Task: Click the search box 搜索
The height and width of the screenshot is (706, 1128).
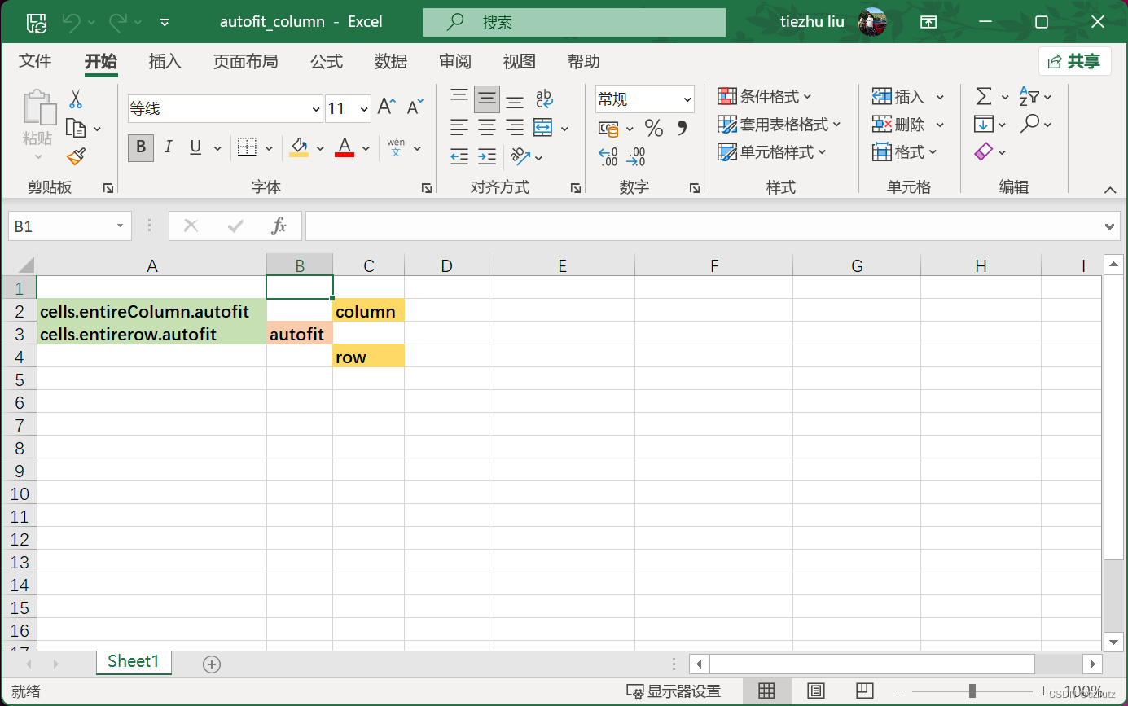Action: coord(573,22)
